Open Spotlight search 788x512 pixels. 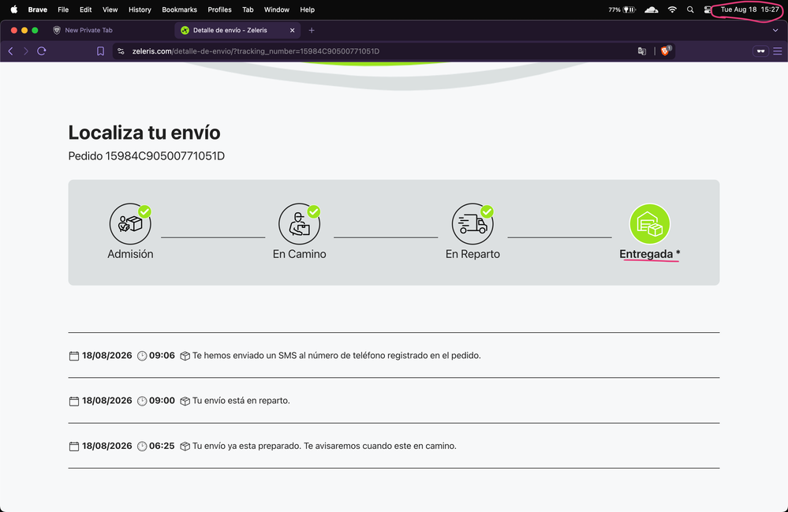point(690,9)
